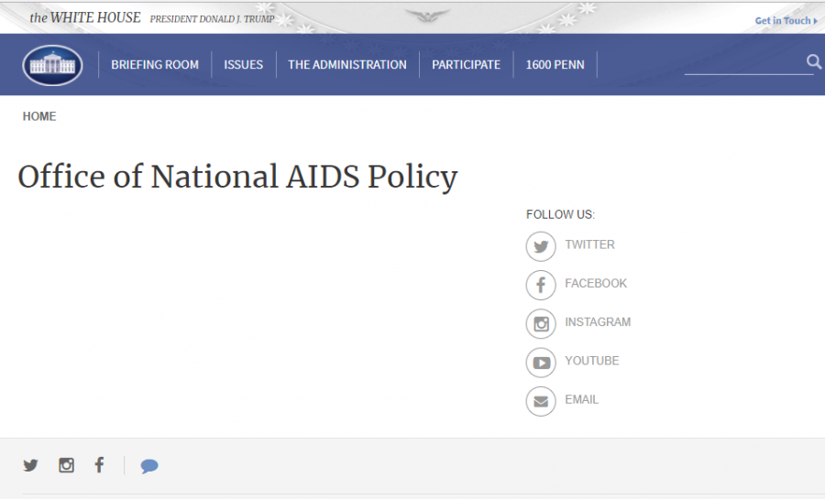Open the Briefing Room menu
This screenshot has width=825, height=499.
pyautogui.click(x=155, y=65)
